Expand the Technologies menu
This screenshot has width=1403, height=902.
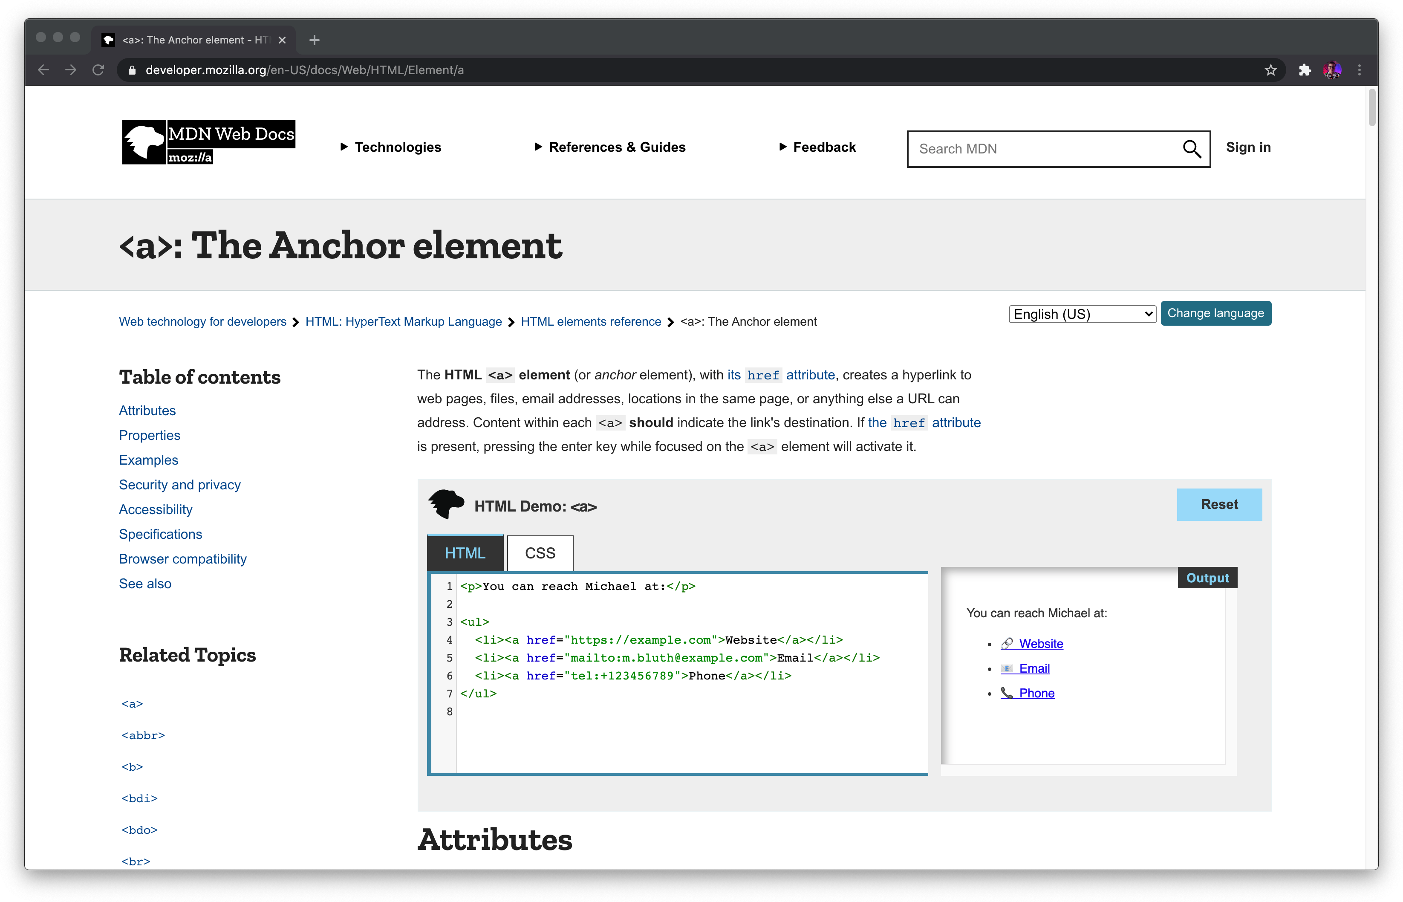390,147
